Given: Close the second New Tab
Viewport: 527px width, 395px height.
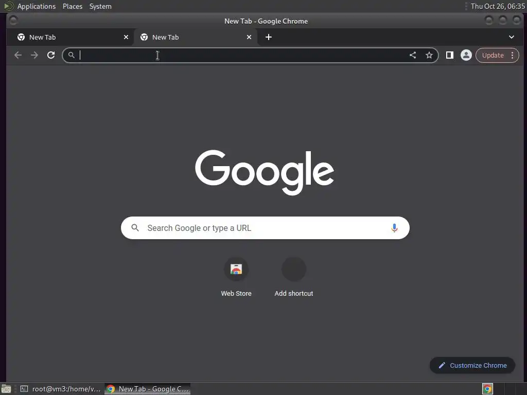Looking at the screenshot, I should [x=249, y=37].
